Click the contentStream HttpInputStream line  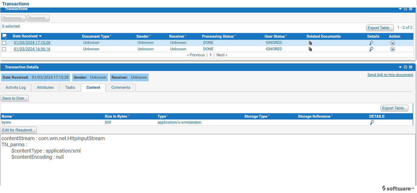click(x=53, y=139)
